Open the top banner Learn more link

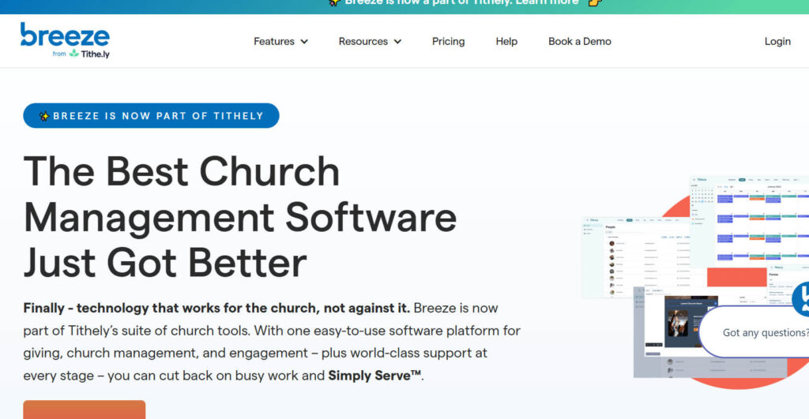pos(547,2)
